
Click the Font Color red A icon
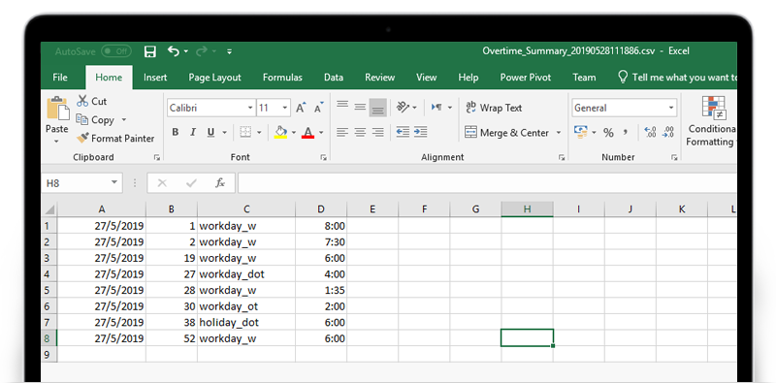[x=307, y=132]
